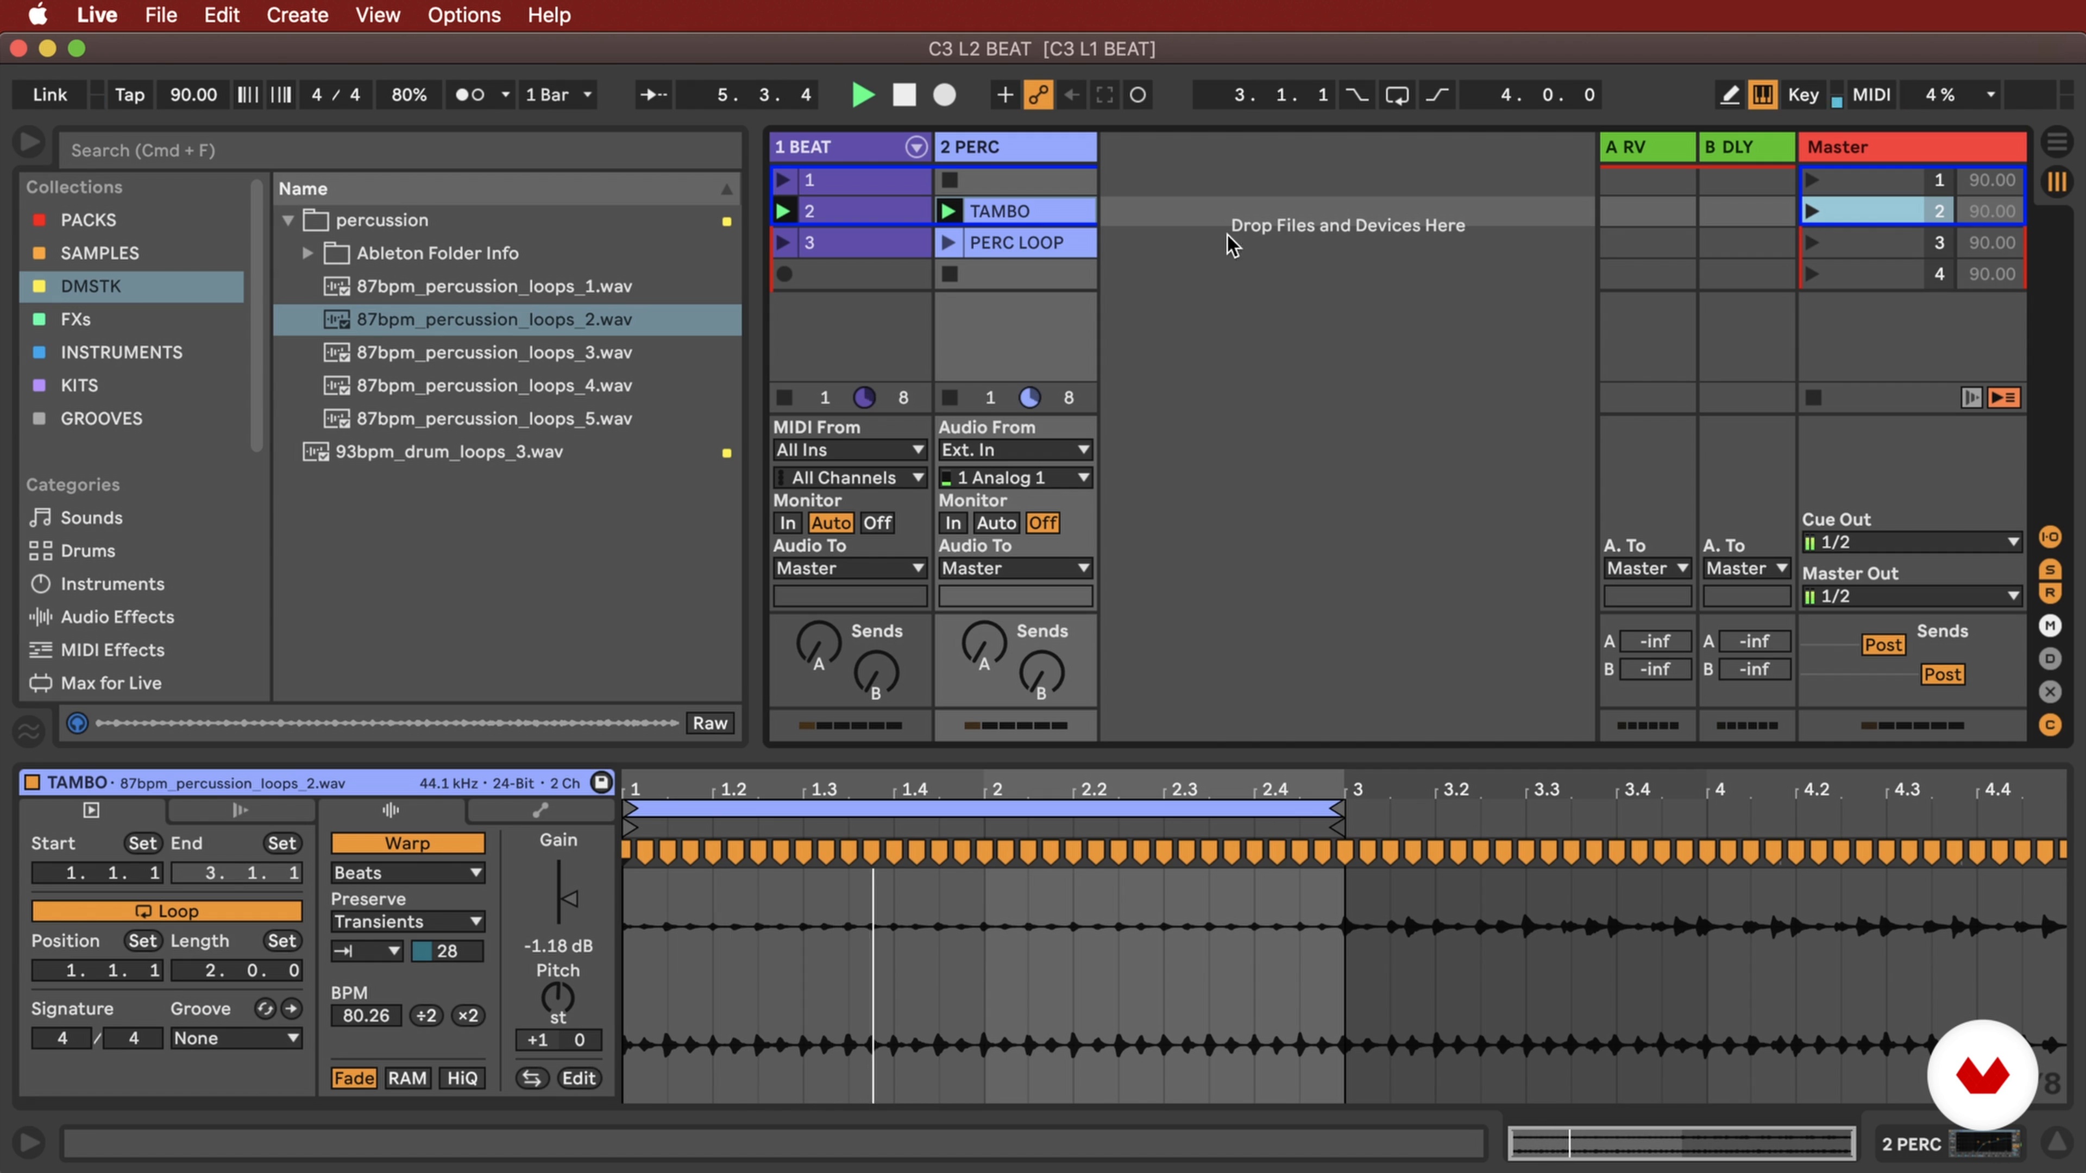This screenshot has height=1173, width=2086.
Task: Select the Session view icon on the right
Action: tap(2057, 181)
